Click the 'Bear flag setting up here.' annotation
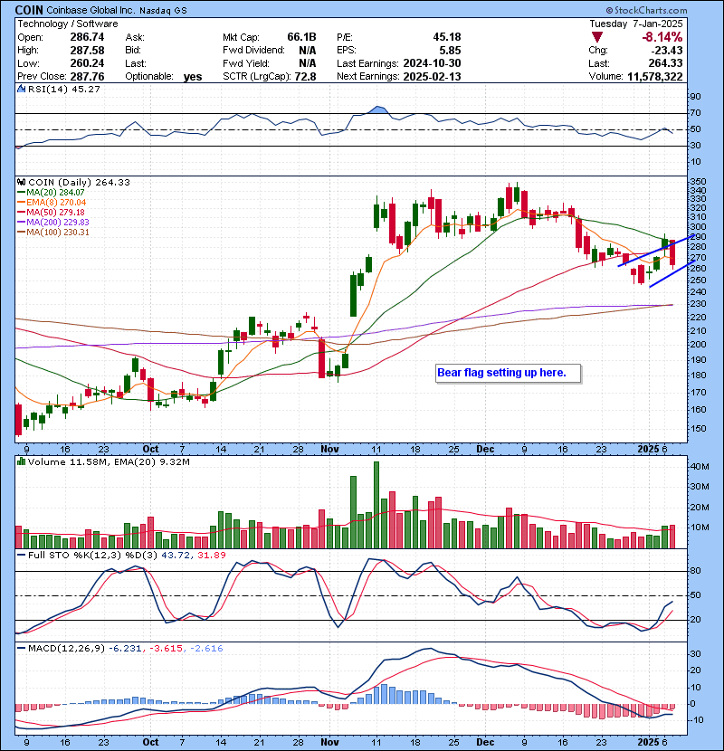 click(x=508, y=373)
